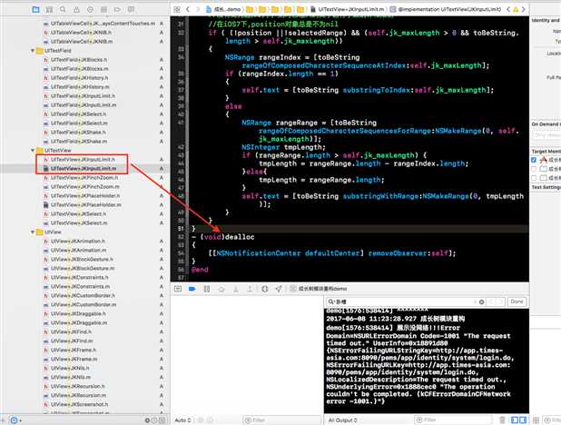561x425 pixels.
Task: Select file UIView+JKFind.m
Action: click(x=72, y=341)
